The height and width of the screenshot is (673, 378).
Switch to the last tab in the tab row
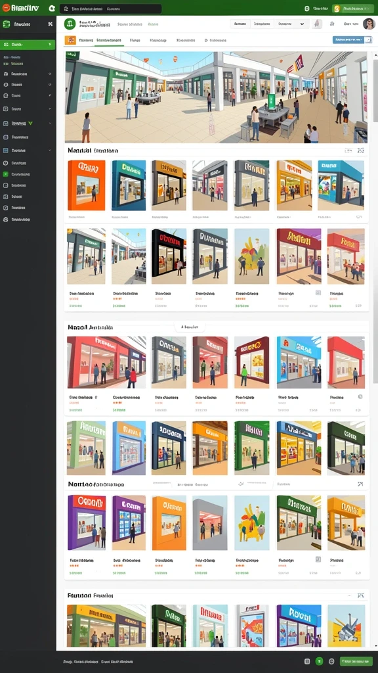pos(215,40)
